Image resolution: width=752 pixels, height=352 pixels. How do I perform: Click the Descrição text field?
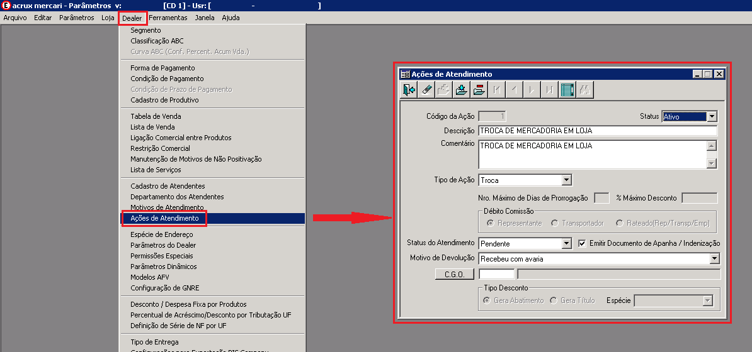[598, 131]
